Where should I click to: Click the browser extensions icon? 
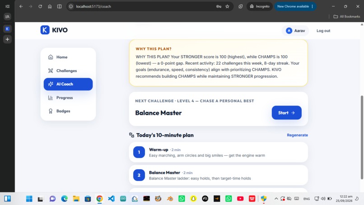point(241,6)
